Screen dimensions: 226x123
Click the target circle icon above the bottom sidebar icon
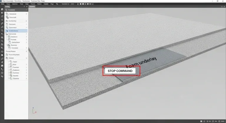point(2,73)
